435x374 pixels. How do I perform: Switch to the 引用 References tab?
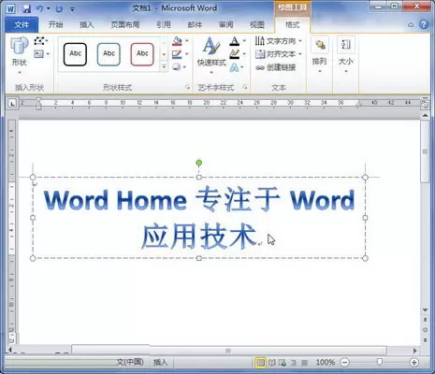point(164,24)
